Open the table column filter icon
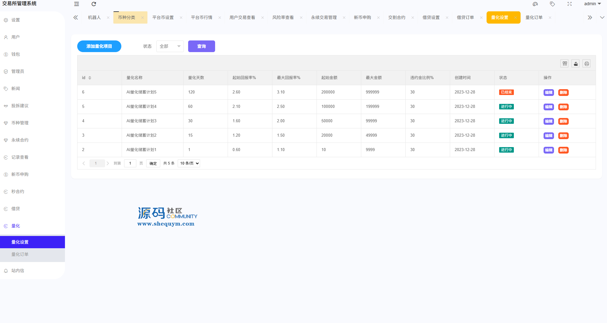The width and height of the screenshot is (607, 323). pos(565,64)
